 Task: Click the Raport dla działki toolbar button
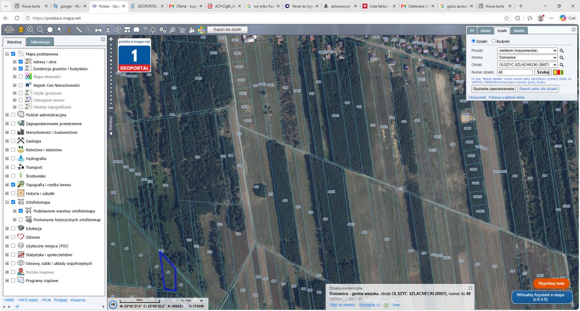[227, 30]
